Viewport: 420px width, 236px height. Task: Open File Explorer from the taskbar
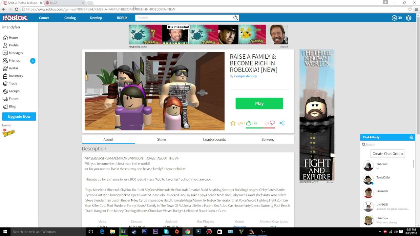(113, 231)
